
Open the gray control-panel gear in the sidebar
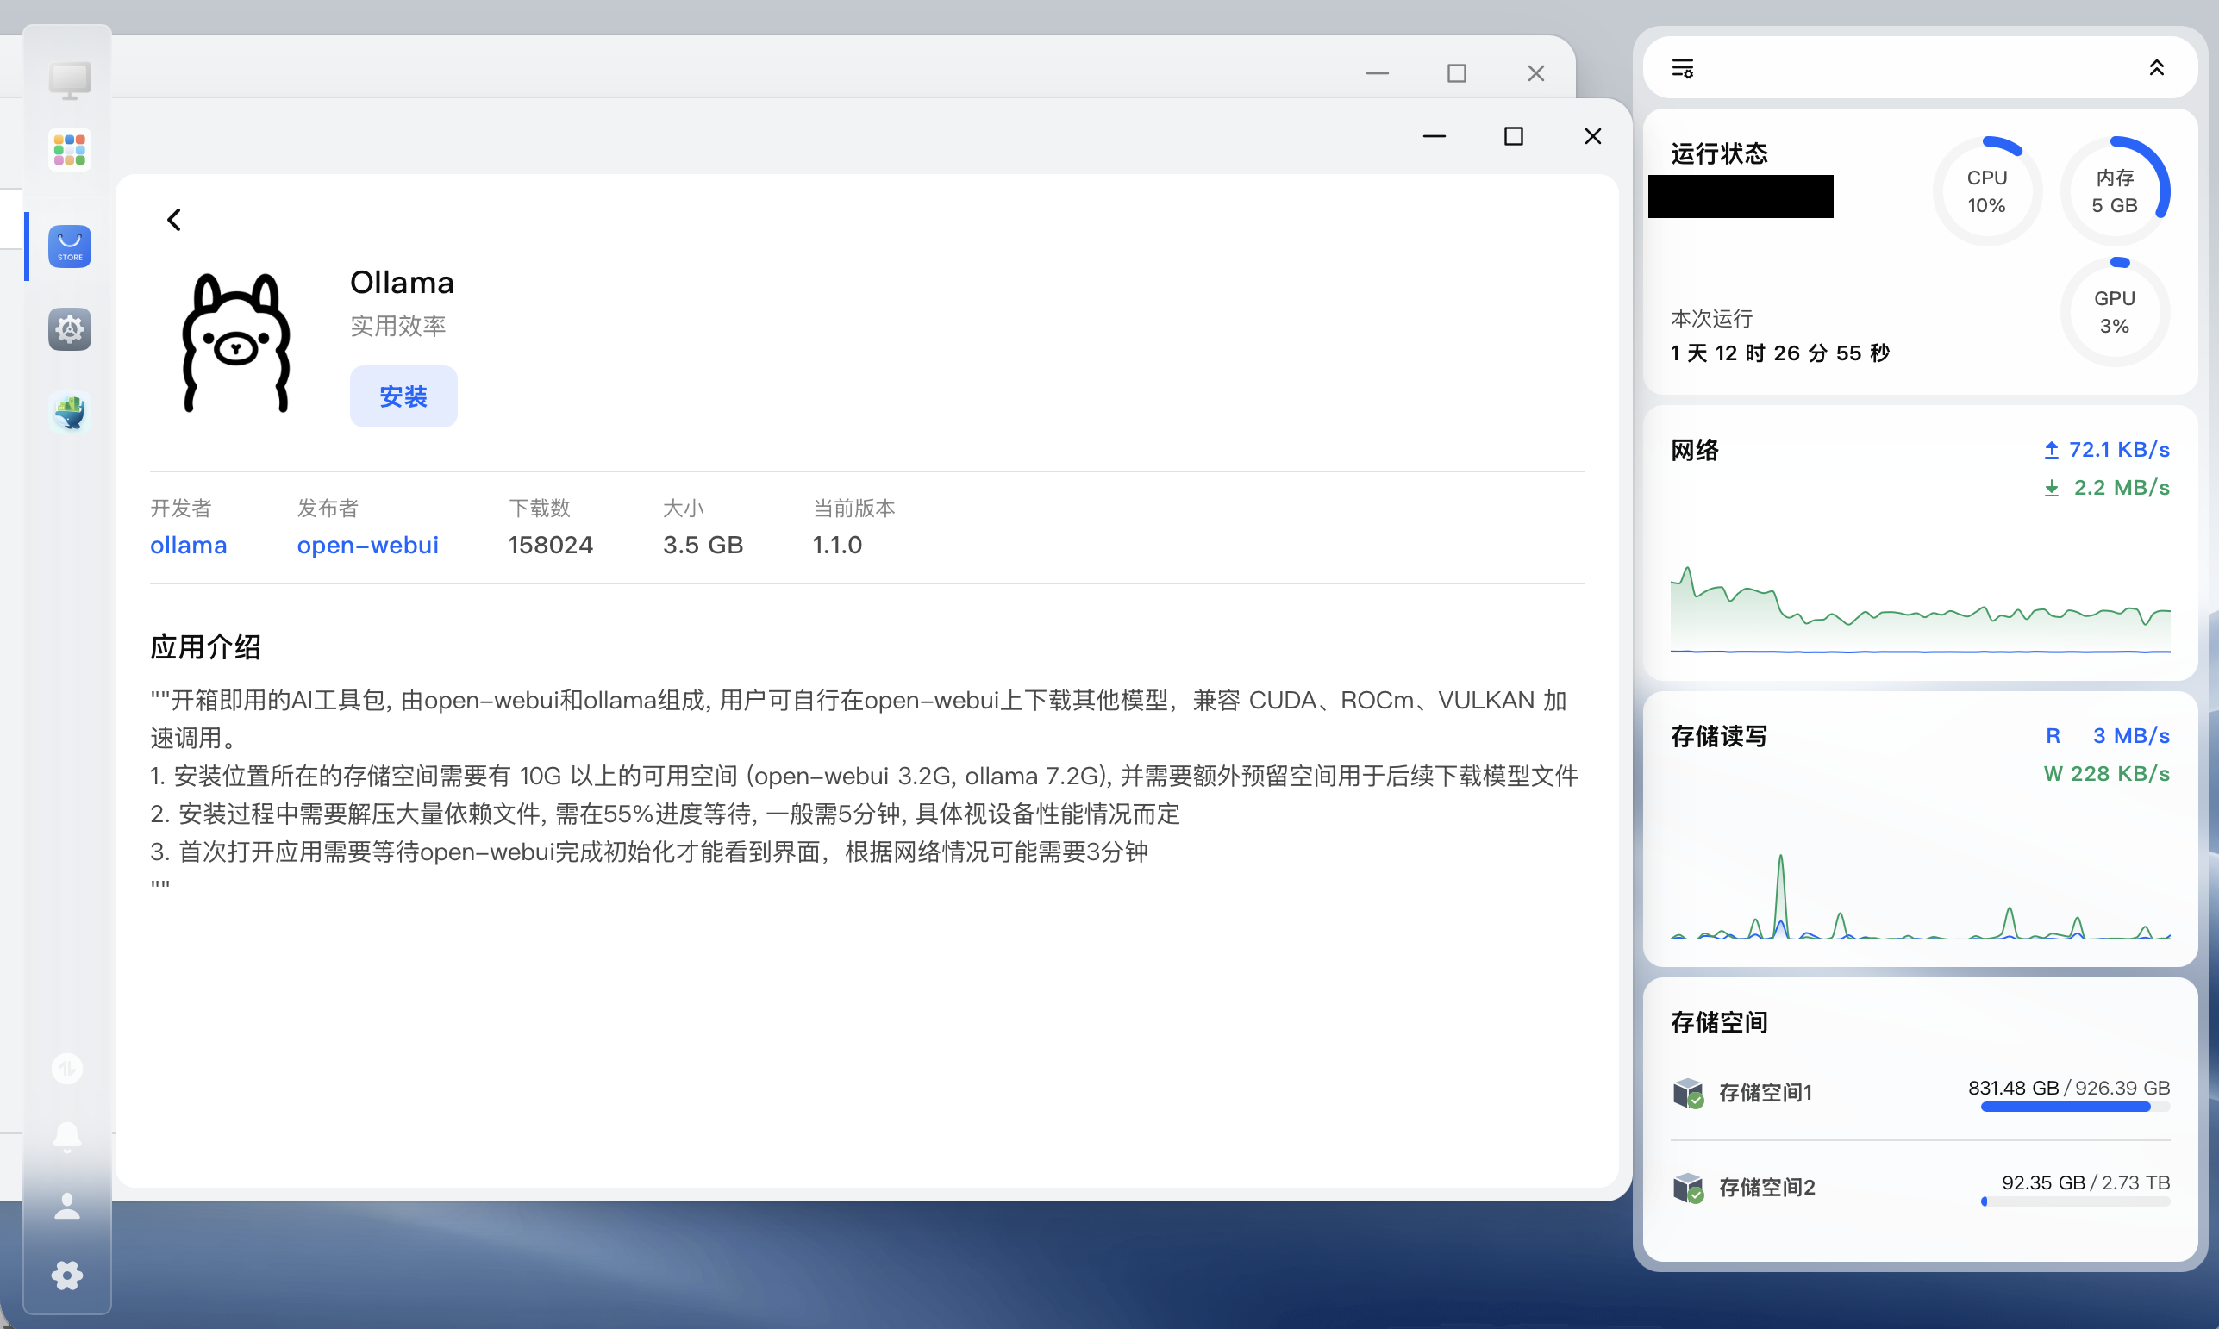point(68,328)
